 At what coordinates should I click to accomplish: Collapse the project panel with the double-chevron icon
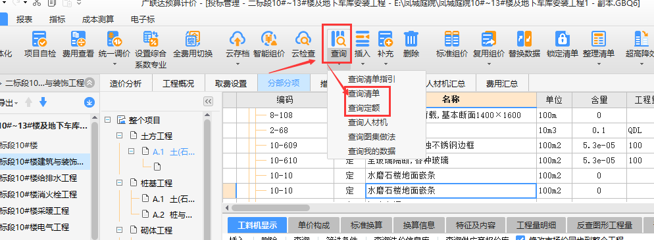(x=89, y=83)
